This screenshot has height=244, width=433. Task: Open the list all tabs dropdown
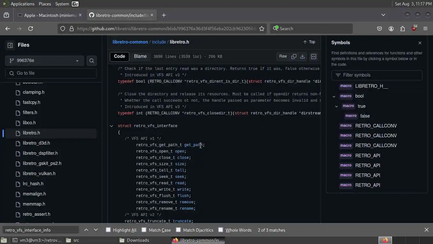point(383,15)
